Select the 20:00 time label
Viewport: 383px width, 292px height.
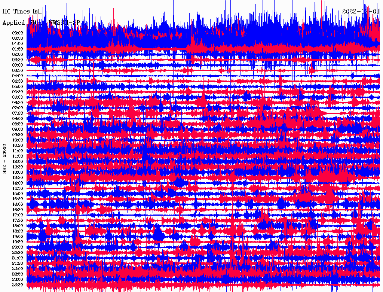[x=18, y=247]
